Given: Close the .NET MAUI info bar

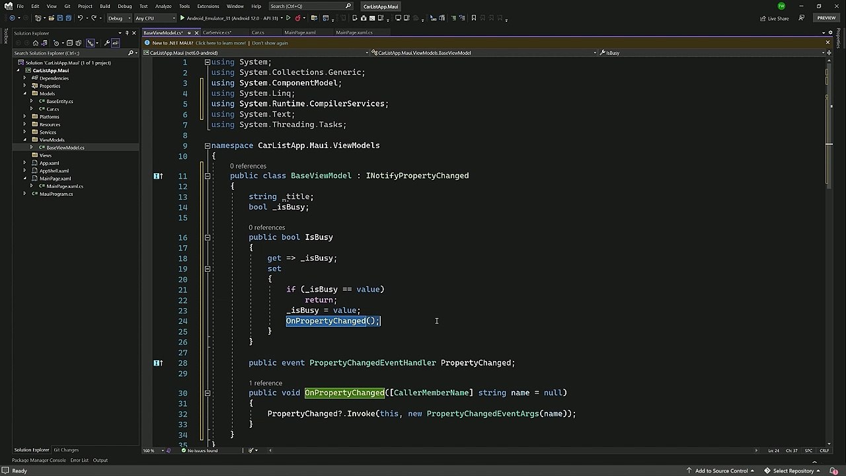Looking at the screenshot, I should click(827, 43).
